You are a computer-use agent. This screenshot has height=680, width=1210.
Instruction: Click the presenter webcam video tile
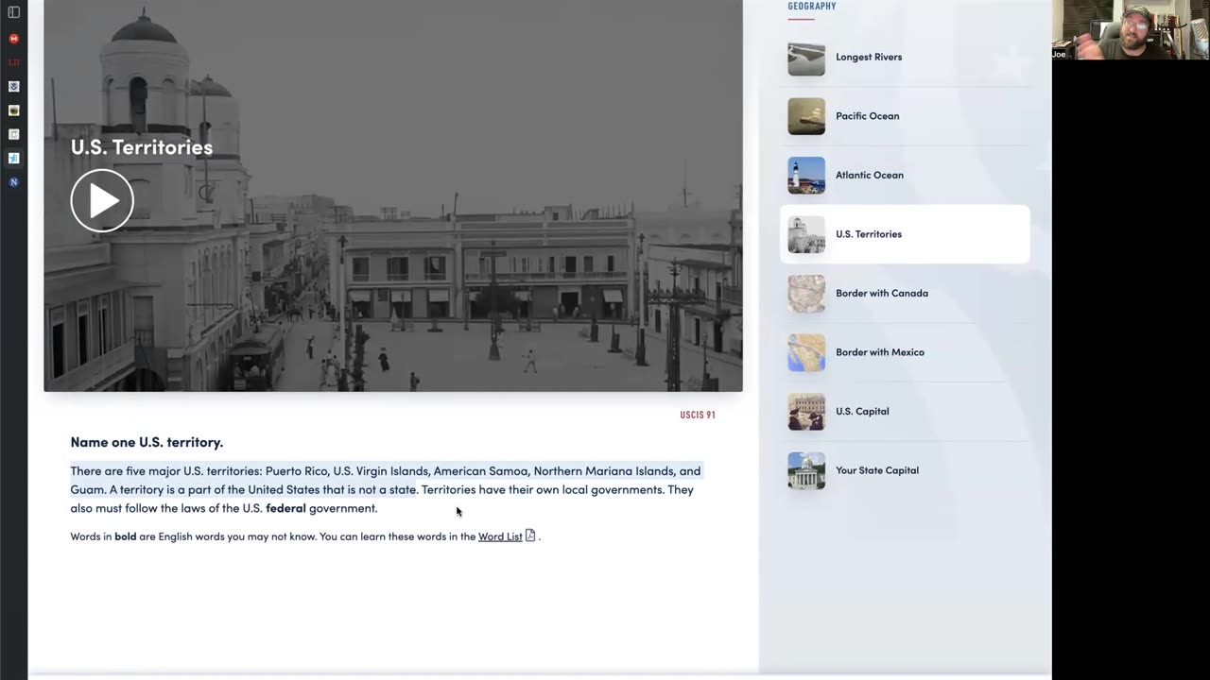pyautogui.click(x=1131, y=30)
